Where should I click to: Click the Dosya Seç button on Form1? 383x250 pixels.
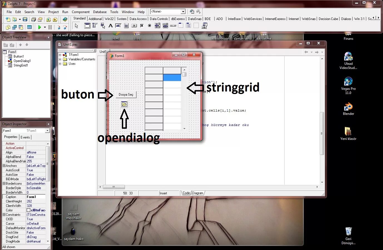point(126,95)
